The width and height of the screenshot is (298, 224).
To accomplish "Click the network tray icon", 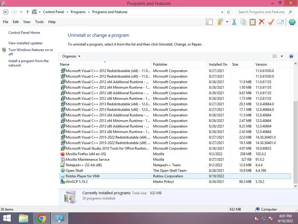I will coord(263,218).
